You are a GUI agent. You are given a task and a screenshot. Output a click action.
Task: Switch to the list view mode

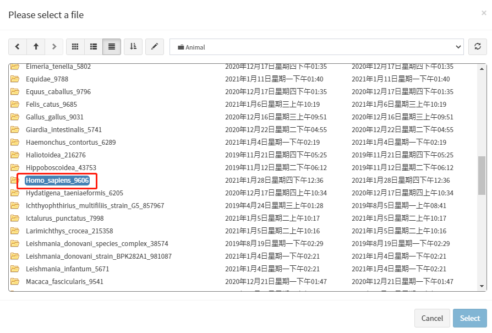pyautogui.click(x=94, y=47)
